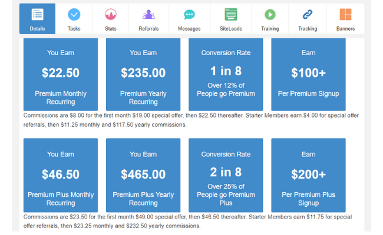383x235 pixels.
Task: Open the Stats chart icon
Action: (110, 14)
